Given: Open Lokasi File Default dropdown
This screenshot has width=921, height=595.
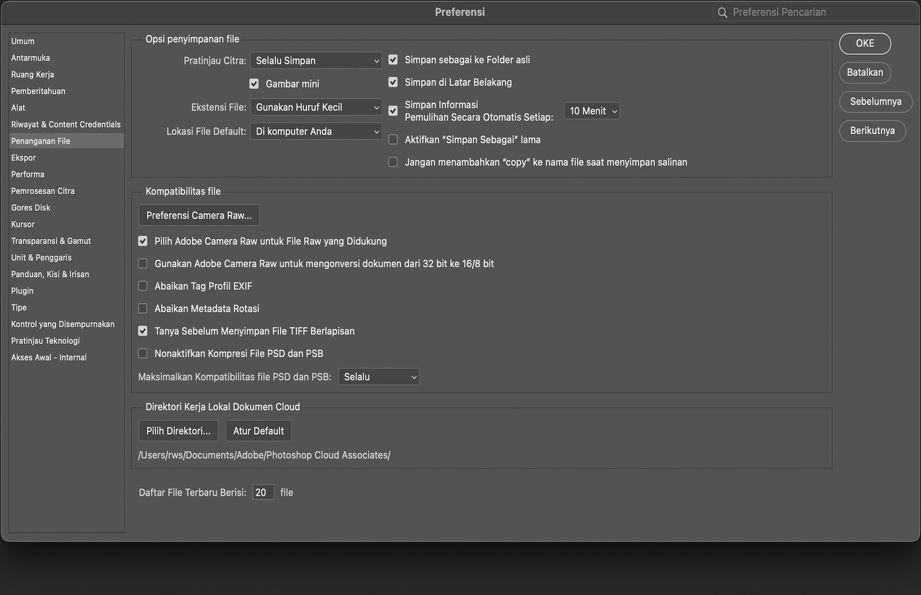Looking at the screenshot, I should (x=316, y=131).
